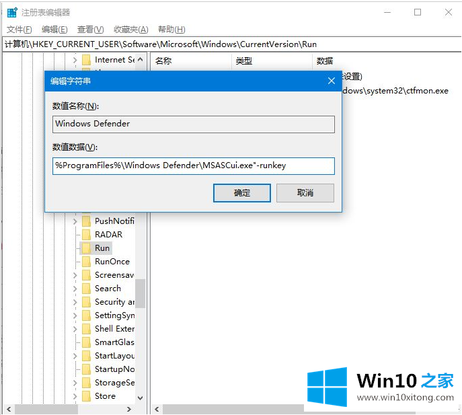This screenshot has width=462, height=415.
Task: Click the Security ar... folder icon
Action: tap(86, 302)
